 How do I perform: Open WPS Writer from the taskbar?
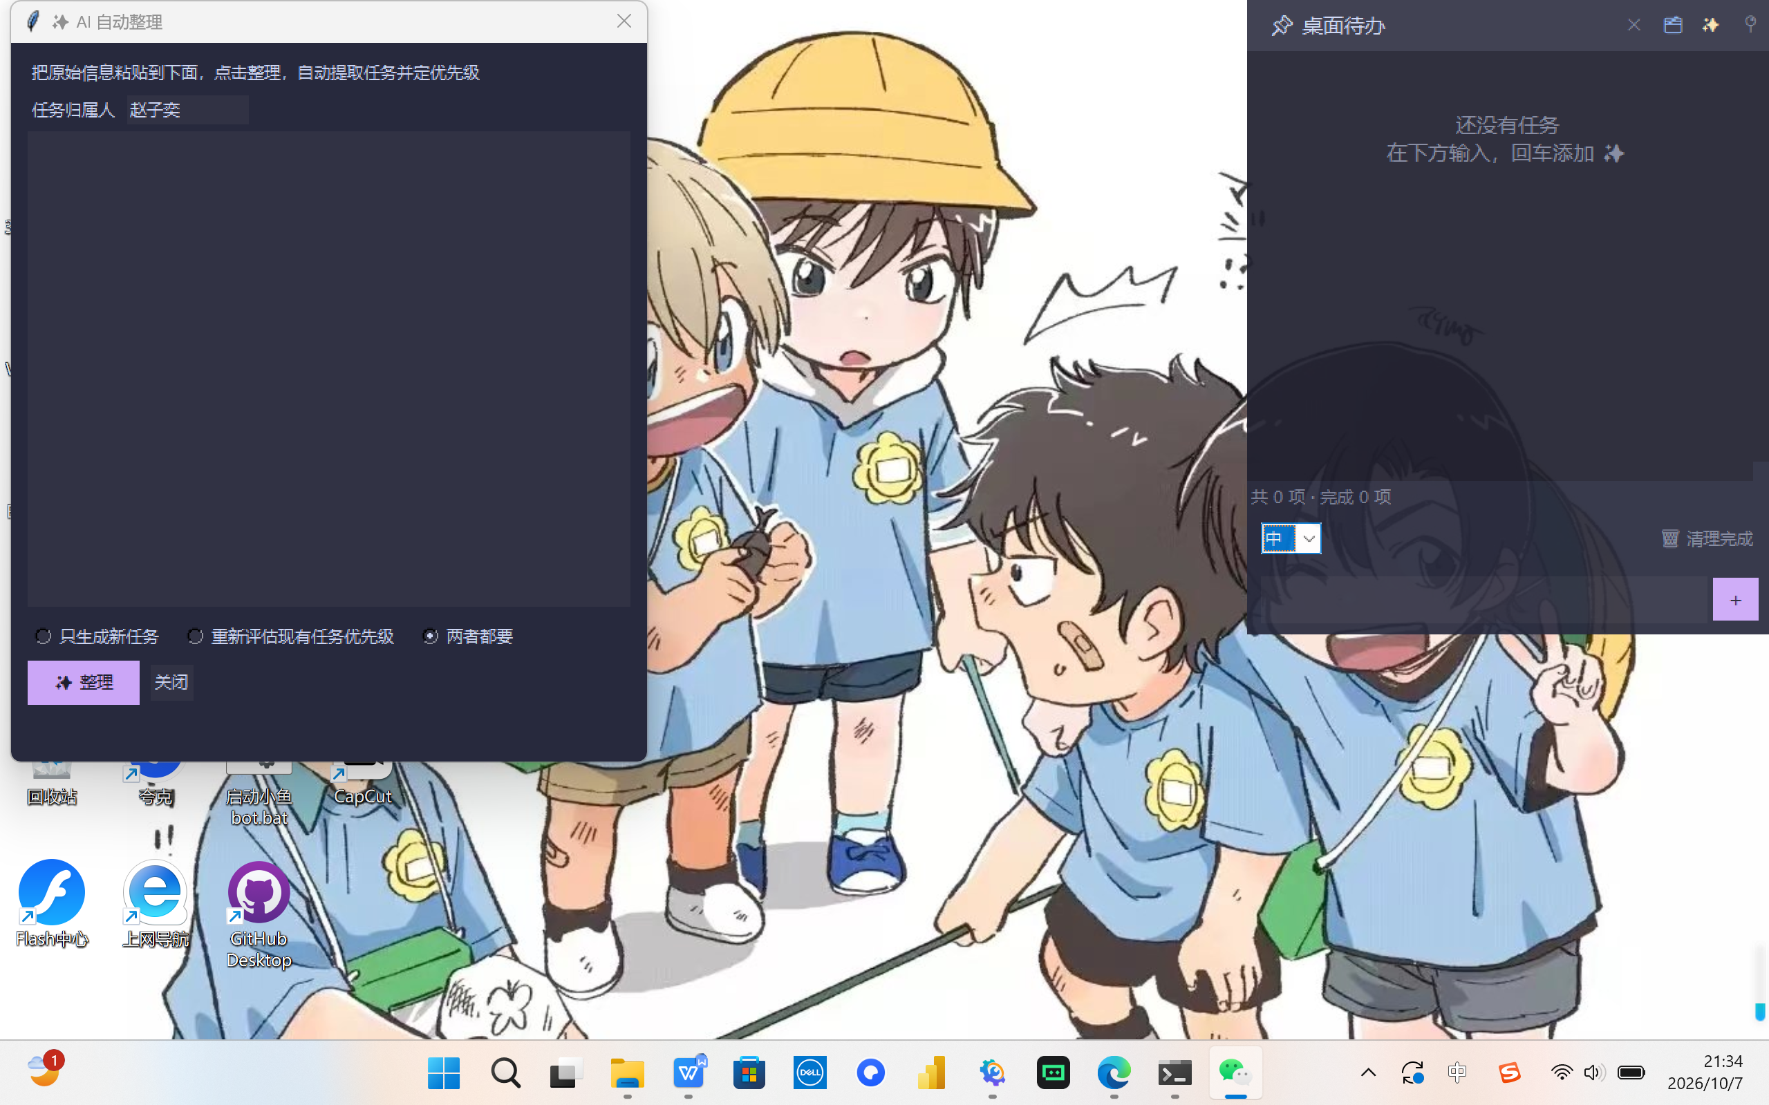point(689,1073)
